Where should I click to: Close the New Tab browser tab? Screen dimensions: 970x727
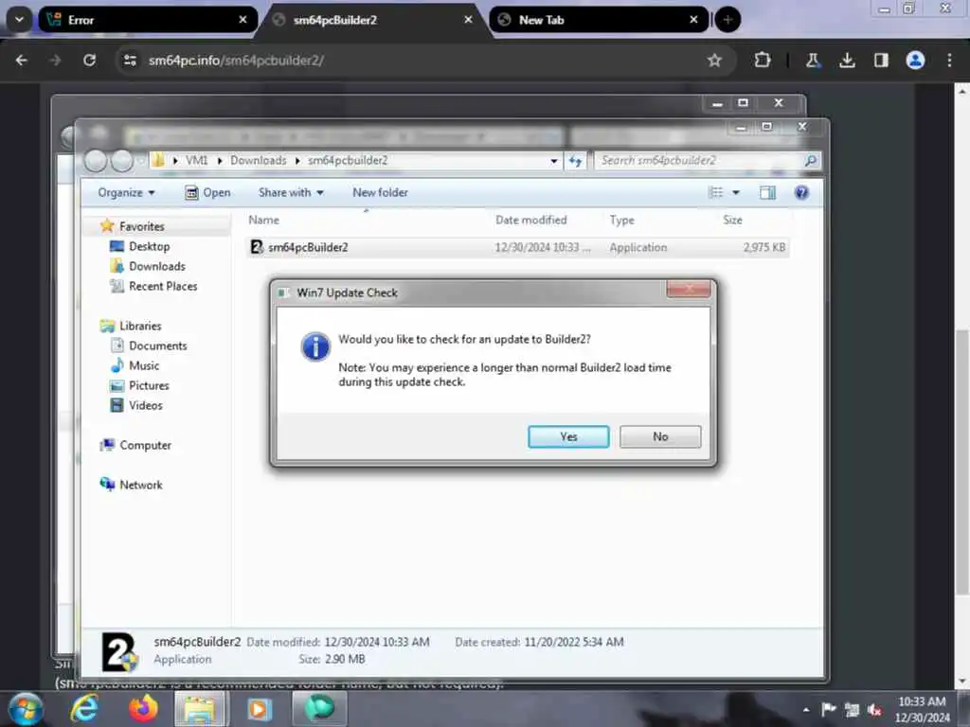[x=693, y=20]
